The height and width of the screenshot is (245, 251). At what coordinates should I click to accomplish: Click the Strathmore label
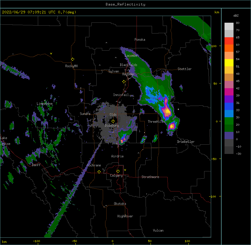point(150,177)
